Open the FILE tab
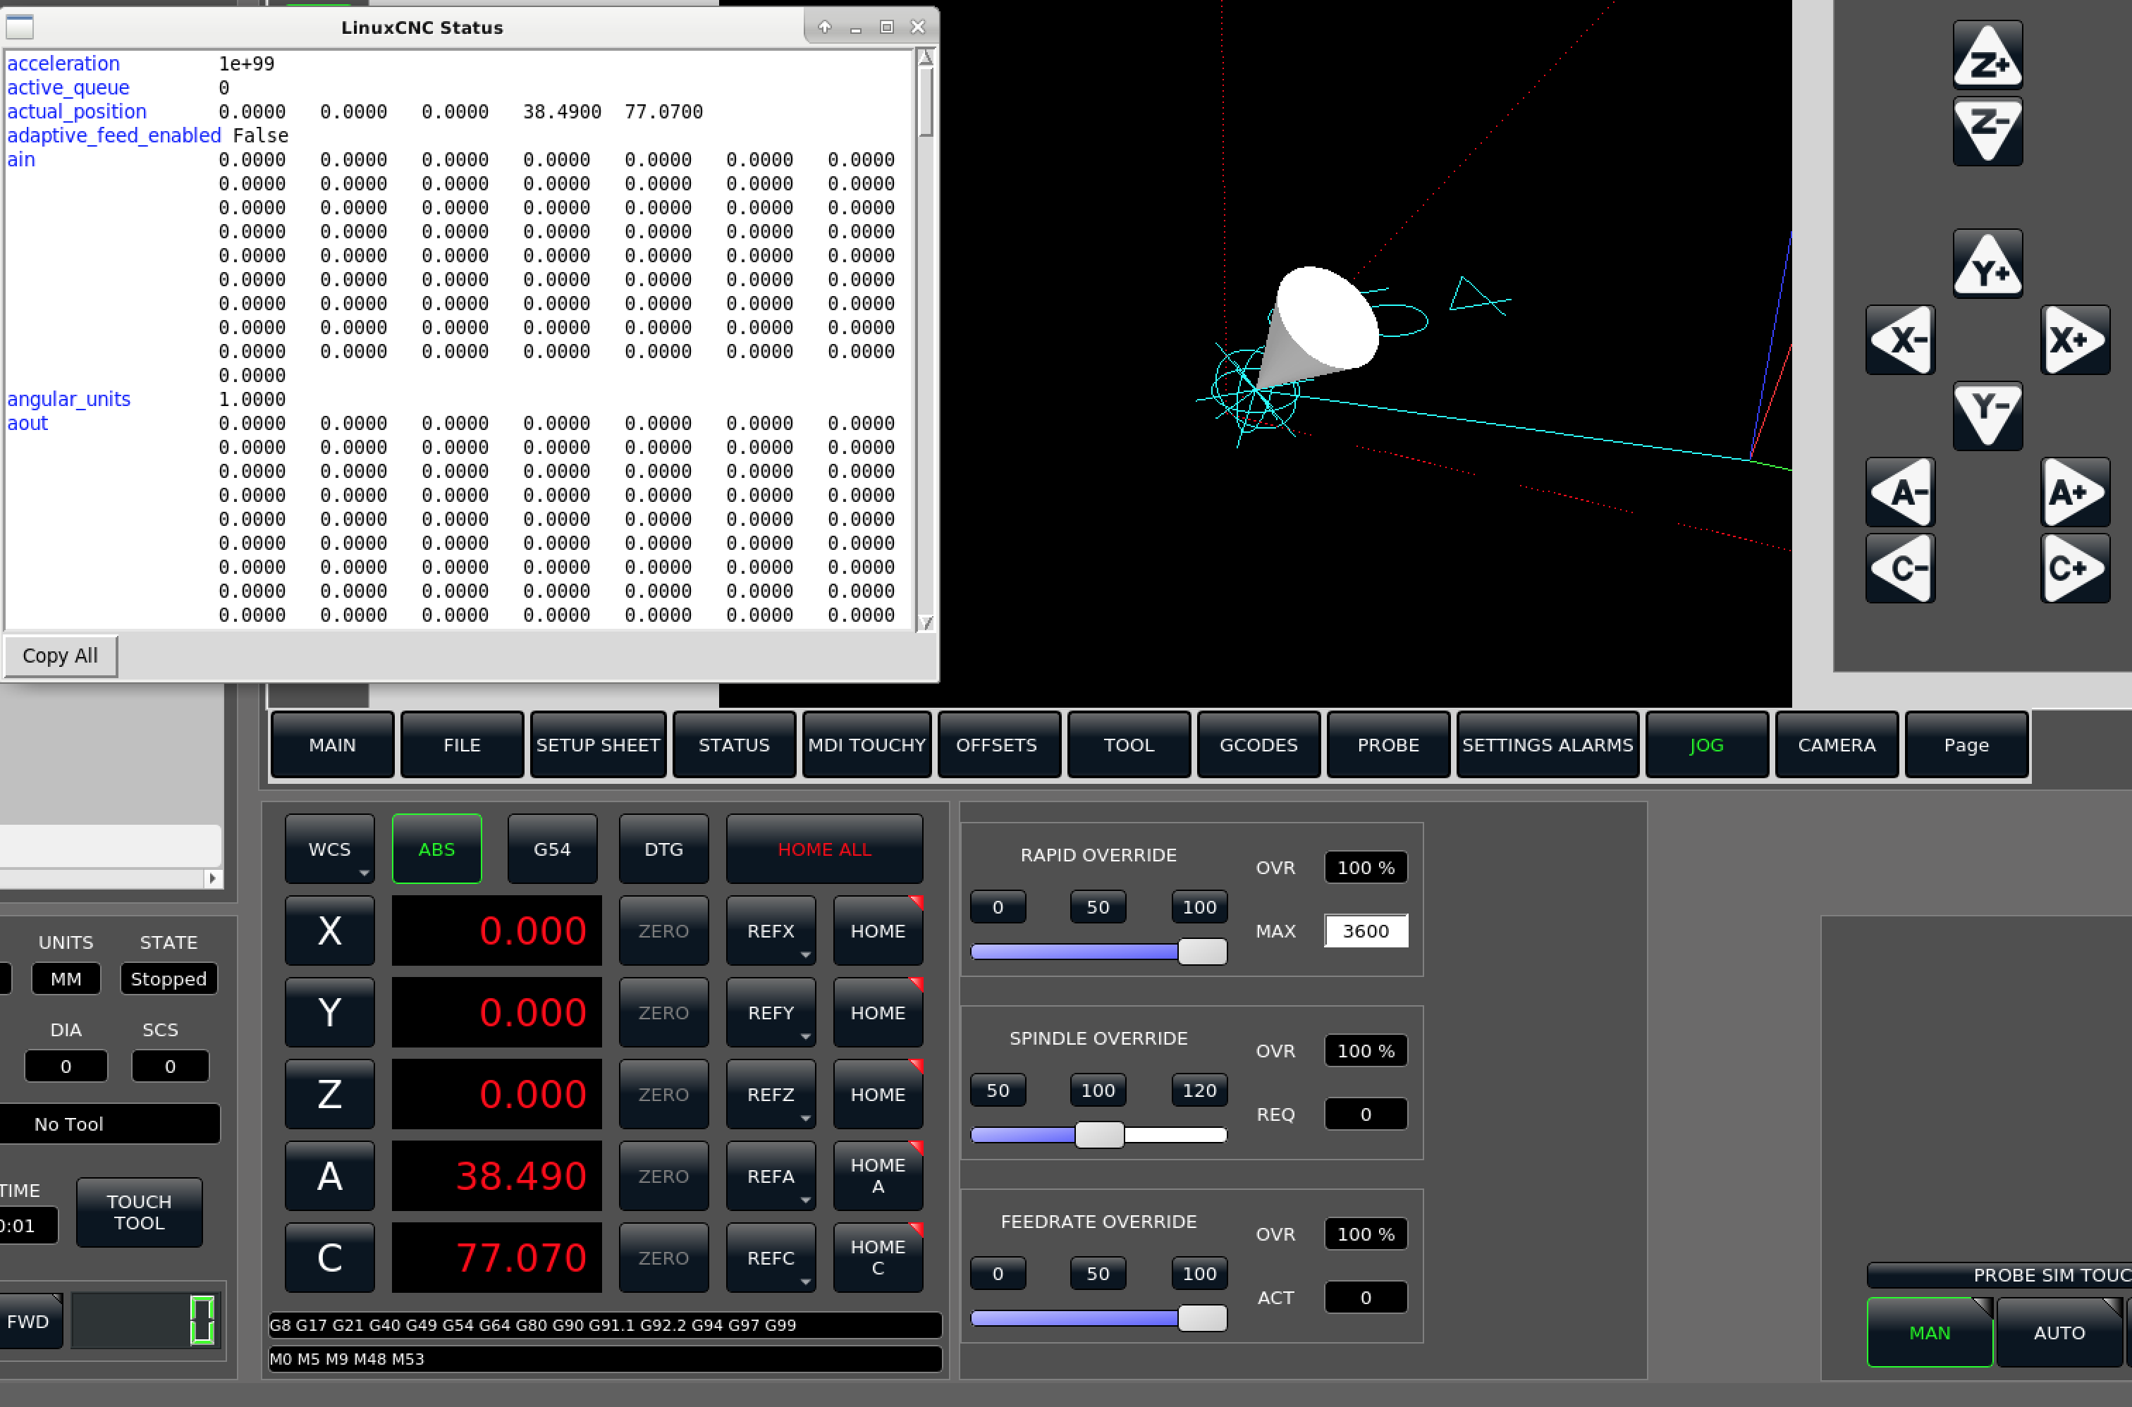This screenshot has width=2132, height=1407. point(462,745)
